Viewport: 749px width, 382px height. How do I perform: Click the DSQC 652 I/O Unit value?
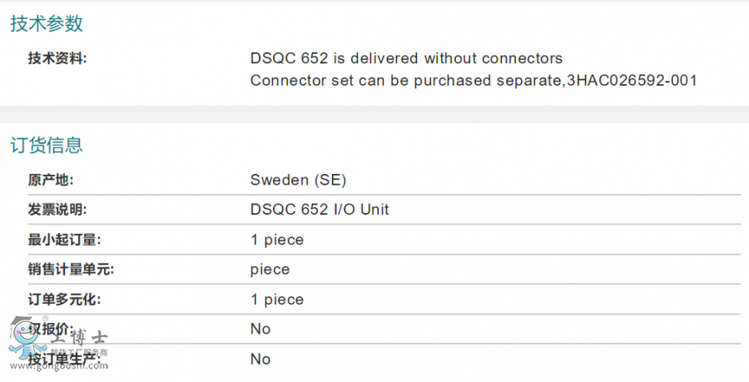pos(320,210)
